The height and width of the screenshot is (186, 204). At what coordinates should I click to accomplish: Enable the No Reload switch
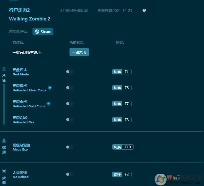pos(69,174)
